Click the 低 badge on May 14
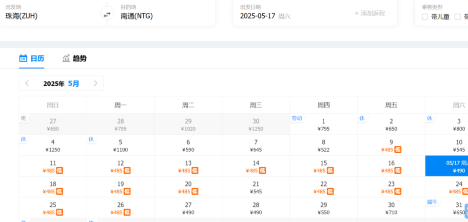The image size is (468, 222). click(x=262, y=171)
